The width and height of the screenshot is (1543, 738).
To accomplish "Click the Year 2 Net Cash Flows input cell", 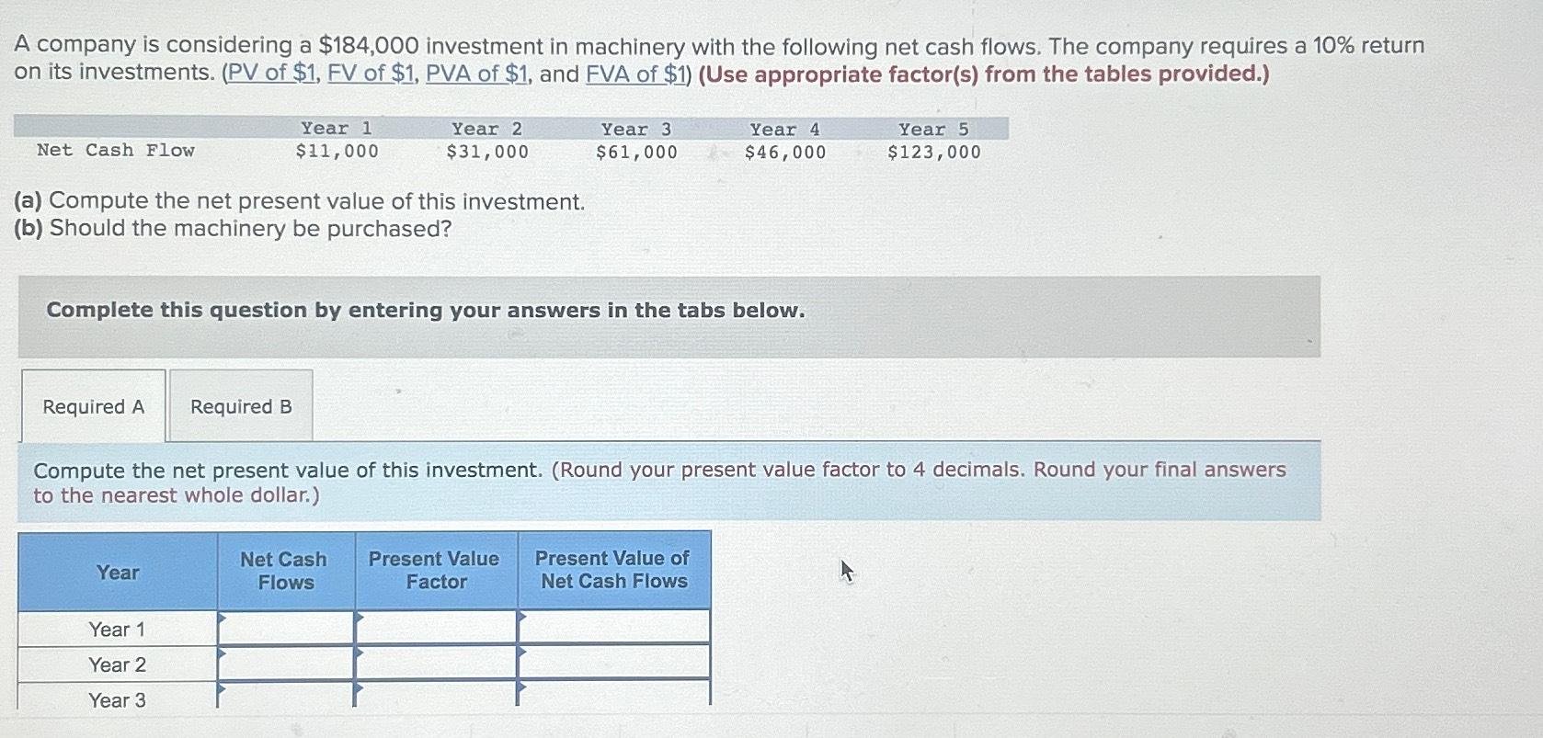I will click(285, 664).
